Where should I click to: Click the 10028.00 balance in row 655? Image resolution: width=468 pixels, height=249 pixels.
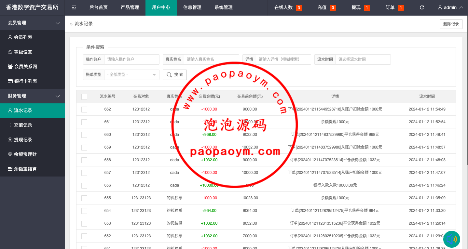tap(250, 198)
